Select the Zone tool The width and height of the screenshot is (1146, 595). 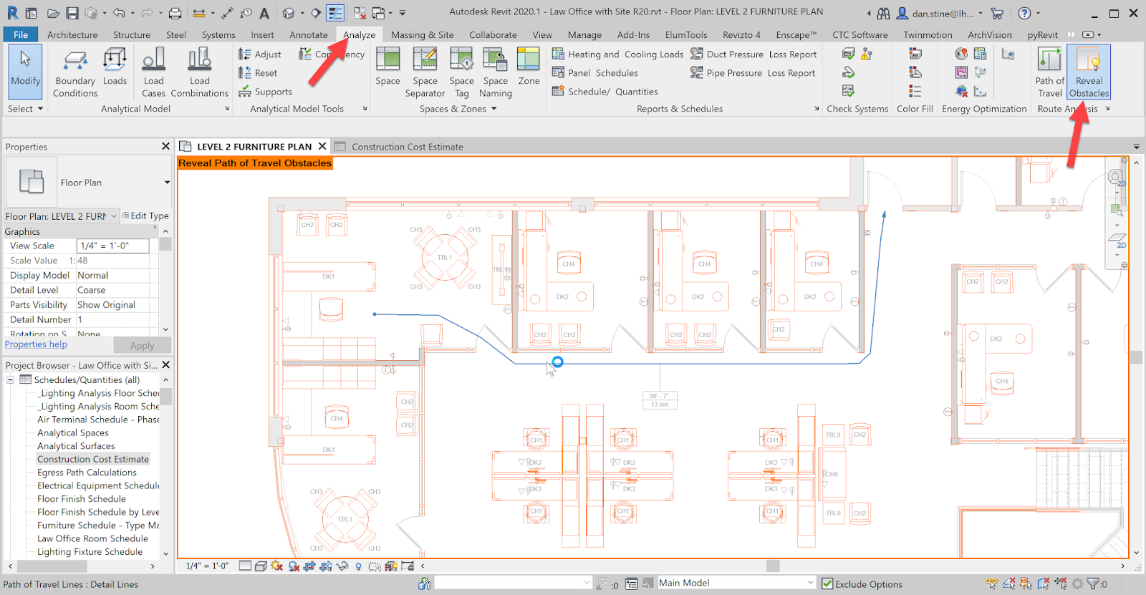pyautogui.click(x=529, y=67)
